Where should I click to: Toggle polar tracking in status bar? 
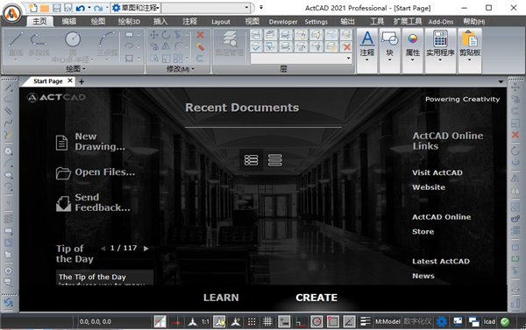click(316, 321)
